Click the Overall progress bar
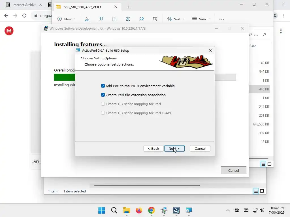290x217 pixels. click(x=145, y=77)
